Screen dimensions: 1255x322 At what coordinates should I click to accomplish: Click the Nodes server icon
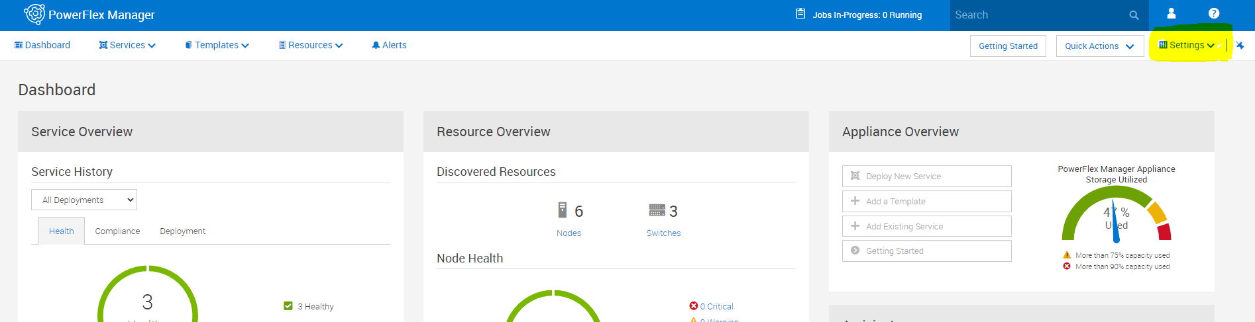tap(562, 210)
